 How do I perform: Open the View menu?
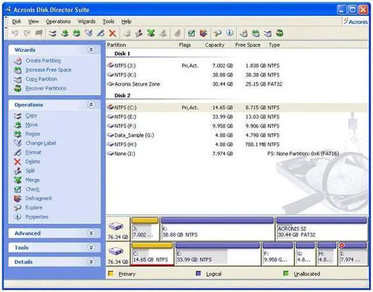[34, 22]
